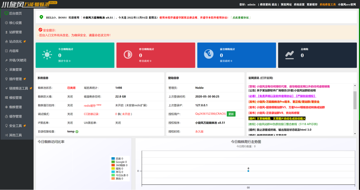Screen dimensions: 360x190
Task: Click the trend line icon on 总蜘蛛 card
Action: 290,55
